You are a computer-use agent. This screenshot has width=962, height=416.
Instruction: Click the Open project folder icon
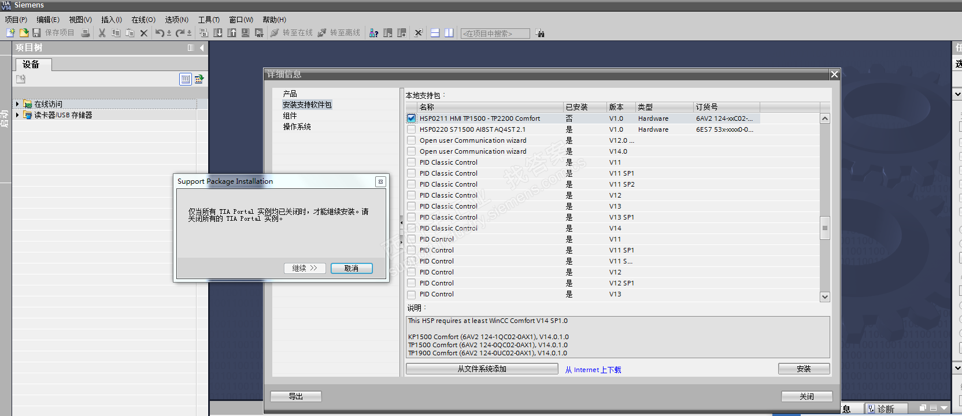click(24, 33)
